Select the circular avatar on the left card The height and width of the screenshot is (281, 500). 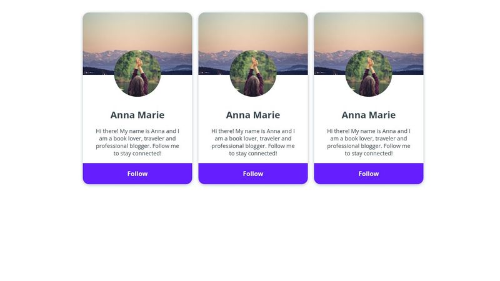(x=137, y=73)
